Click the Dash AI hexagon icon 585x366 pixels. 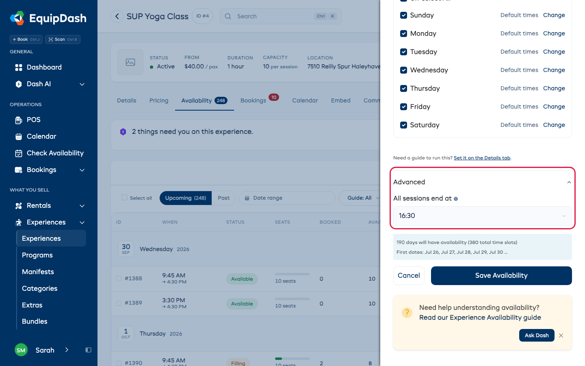[19, 84]
